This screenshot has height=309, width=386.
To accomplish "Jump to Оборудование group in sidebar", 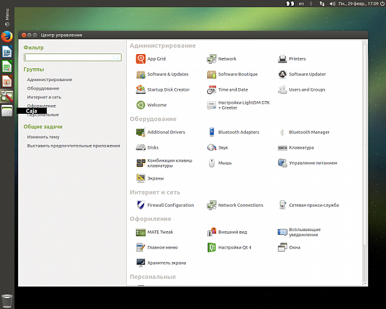I will (43, 88).
